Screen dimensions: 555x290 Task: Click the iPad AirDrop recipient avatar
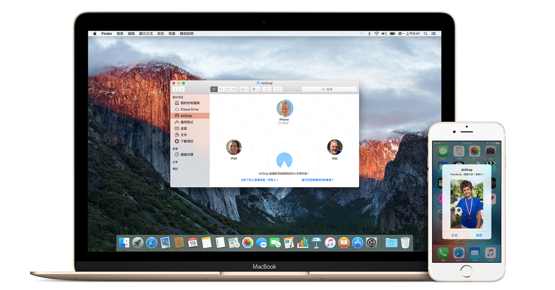[x=234, y=147]
